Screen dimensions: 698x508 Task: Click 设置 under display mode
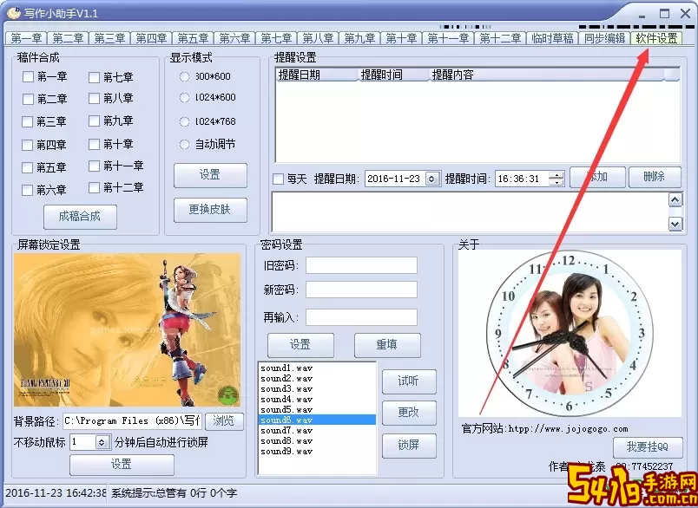210,175
